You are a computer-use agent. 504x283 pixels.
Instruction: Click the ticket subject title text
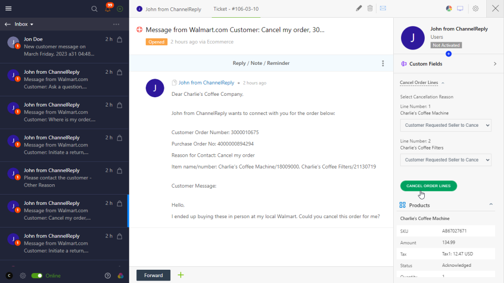click(x=235, y=30)
